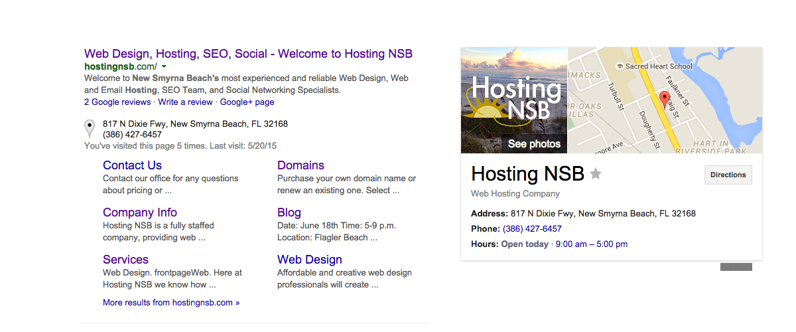Open the Contact Us sitelink
The width and height of the screenshot is (796, 332).
132,165
